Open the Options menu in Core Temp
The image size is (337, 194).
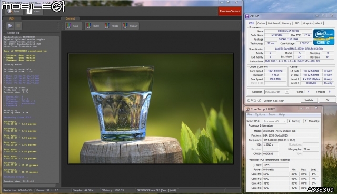pos(260,114)
